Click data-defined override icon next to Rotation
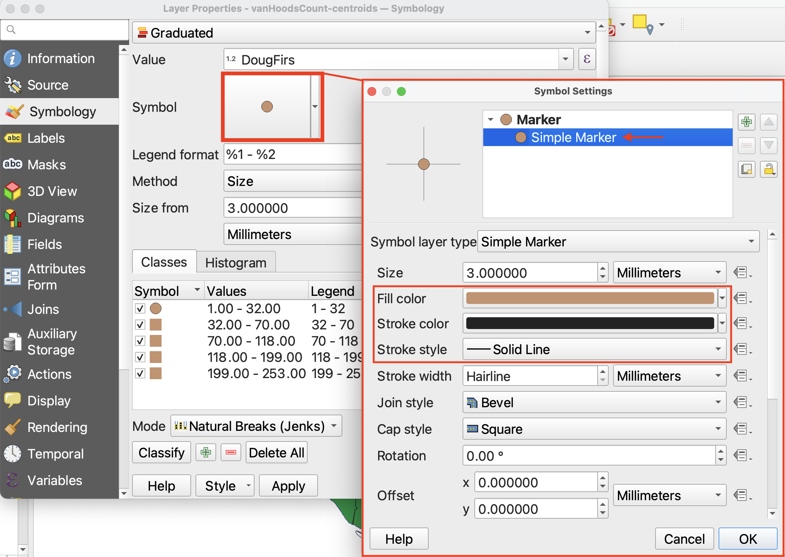Screen dimensions: 785x557 pyautogui.click(x=741, y=455)
